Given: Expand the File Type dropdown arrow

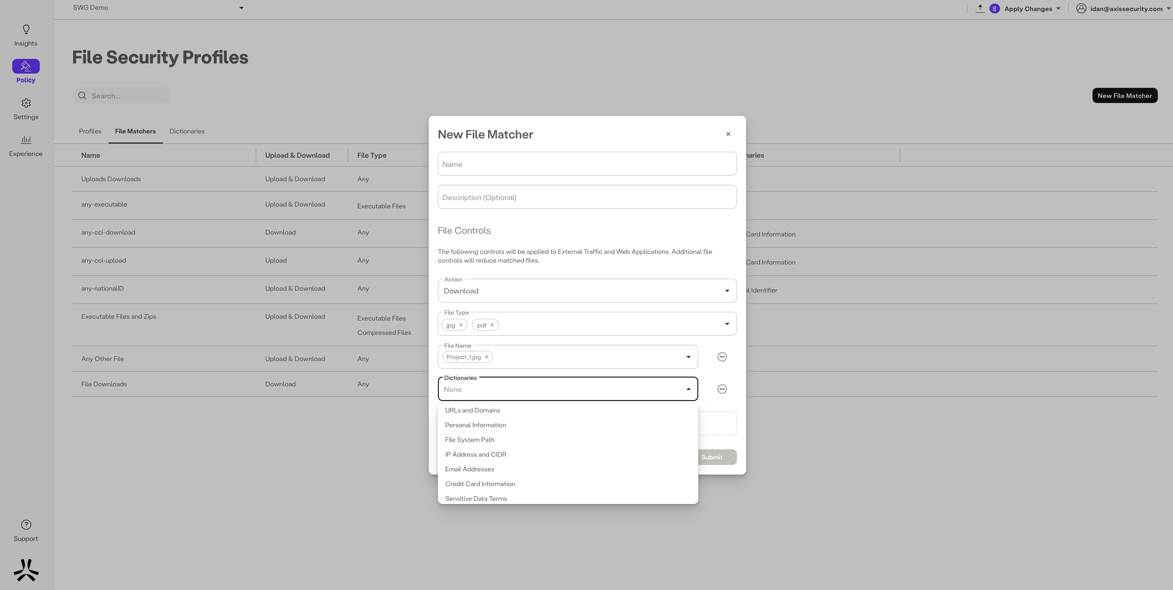Looking at the screenshot, I should point(727,324).
